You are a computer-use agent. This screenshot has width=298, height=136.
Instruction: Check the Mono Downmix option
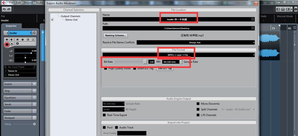click(x=198, y=104)
